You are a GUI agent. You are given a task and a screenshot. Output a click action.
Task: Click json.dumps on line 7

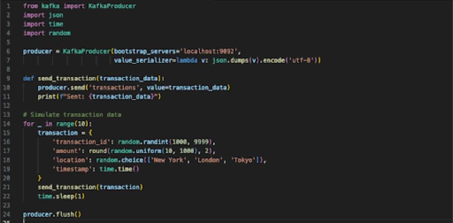click(230, 60)
